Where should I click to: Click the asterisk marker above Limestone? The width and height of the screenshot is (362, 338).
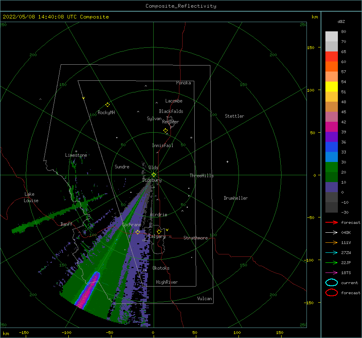click(76, 152)
